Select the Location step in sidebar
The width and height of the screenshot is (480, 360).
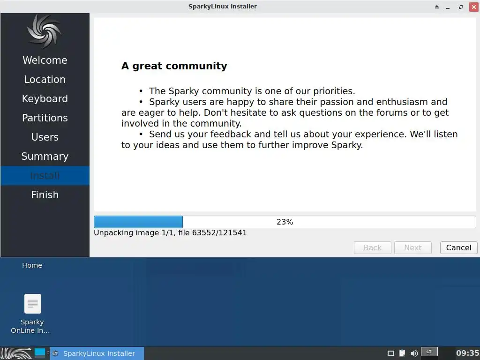45,80
